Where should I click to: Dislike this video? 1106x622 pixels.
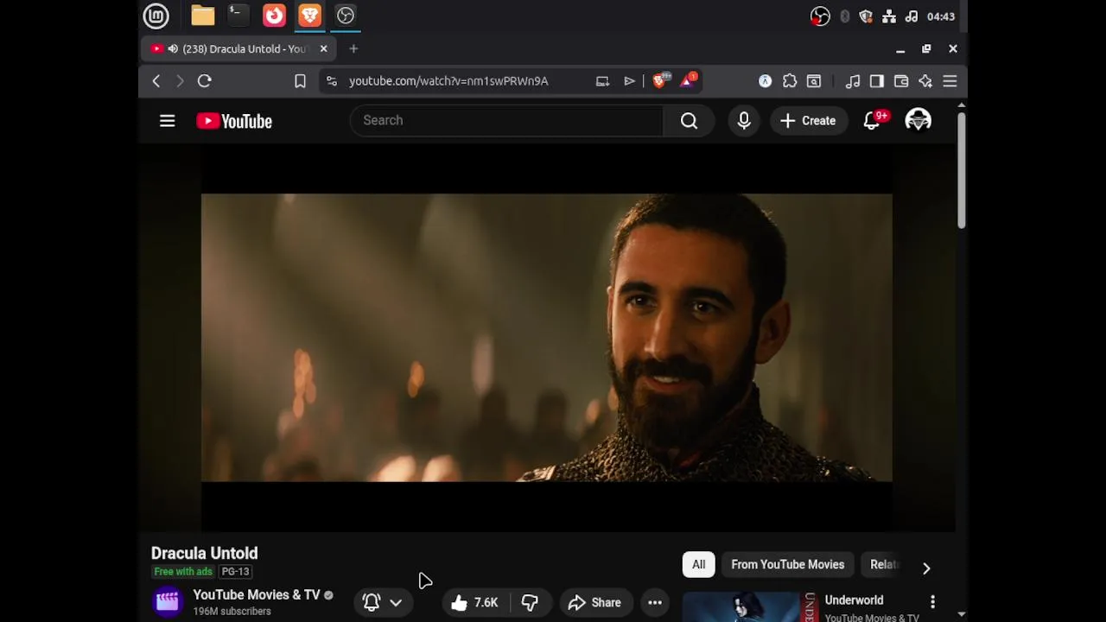coord(530,602)
